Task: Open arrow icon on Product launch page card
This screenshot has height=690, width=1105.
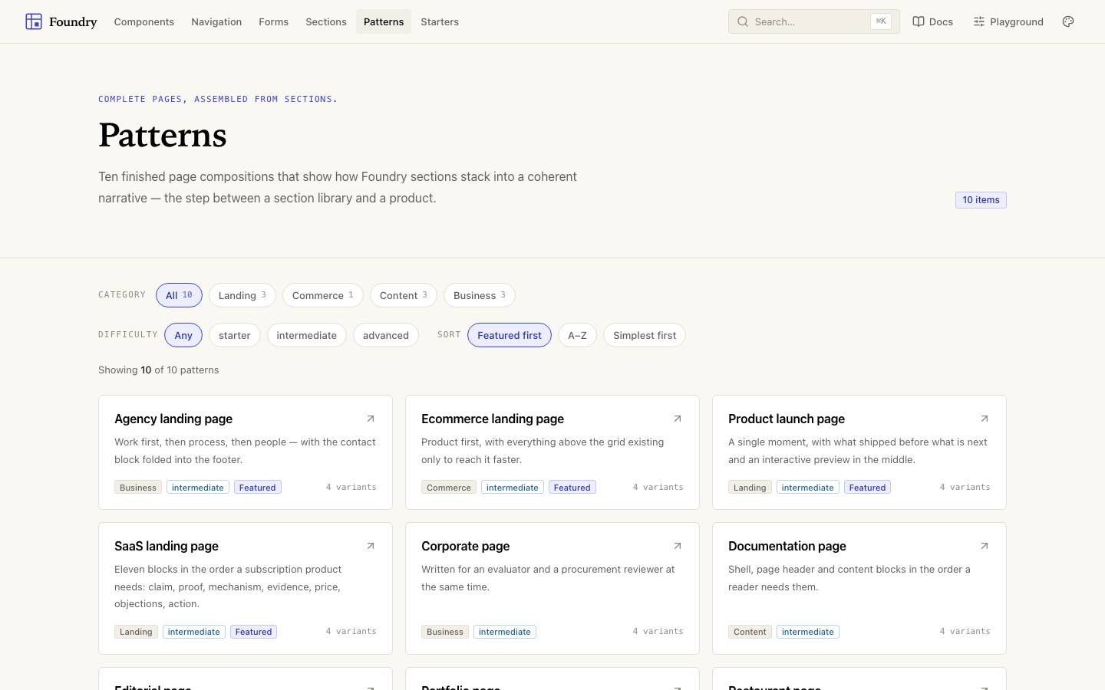Action: [985, 419]
